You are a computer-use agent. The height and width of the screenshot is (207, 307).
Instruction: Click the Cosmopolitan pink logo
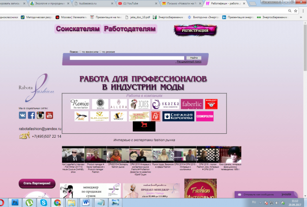point(205,116)
